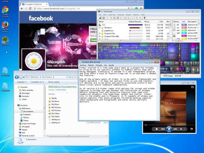Click the Nombre column header in Explorer
This screenshot has width=204, height=153.
(52, 94)
